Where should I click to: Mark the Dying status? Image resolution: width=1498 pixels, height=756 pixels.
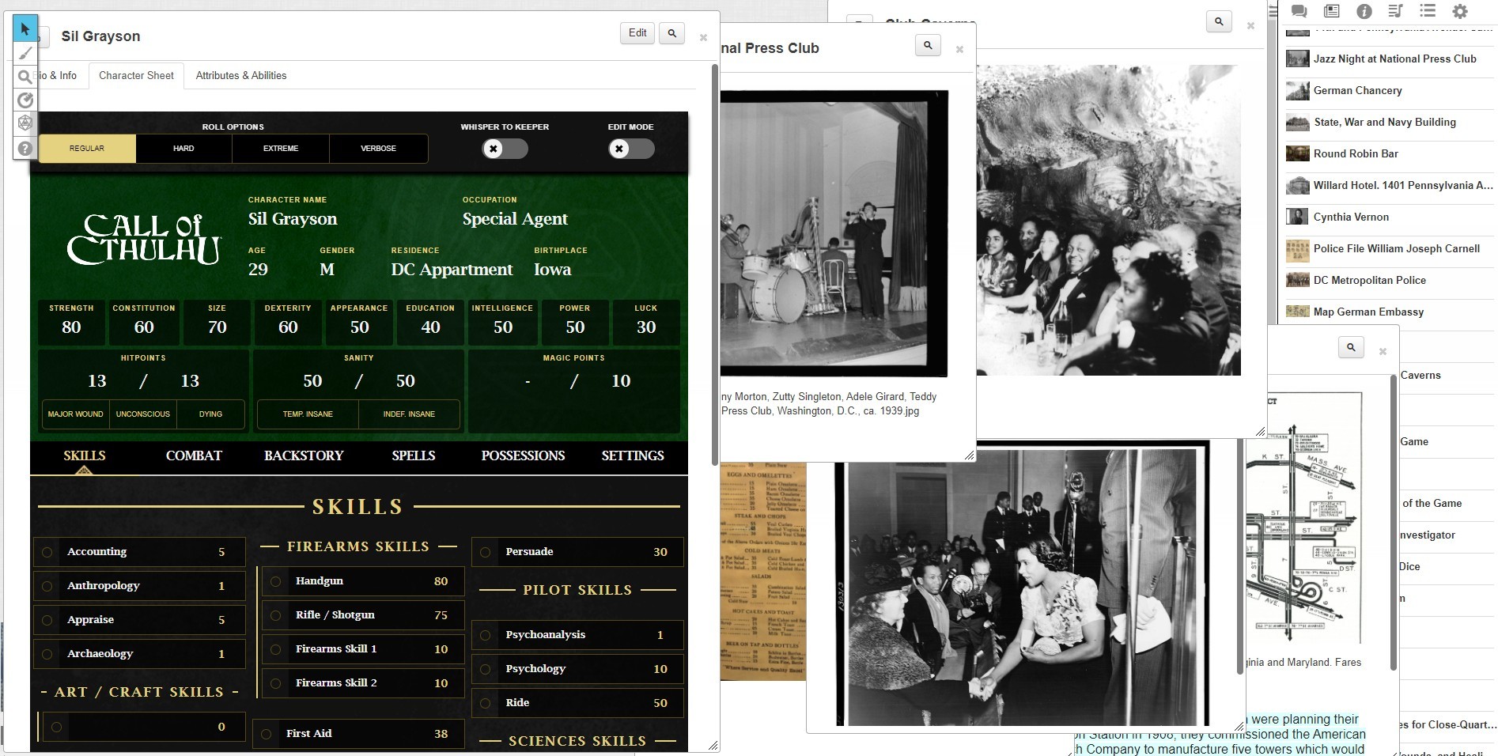(x=210, y=414)
